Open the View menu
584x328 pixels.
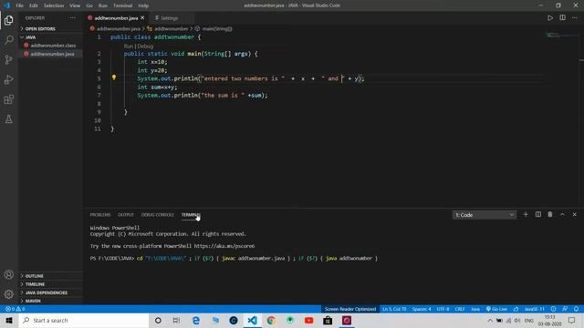tap(75, 5)
